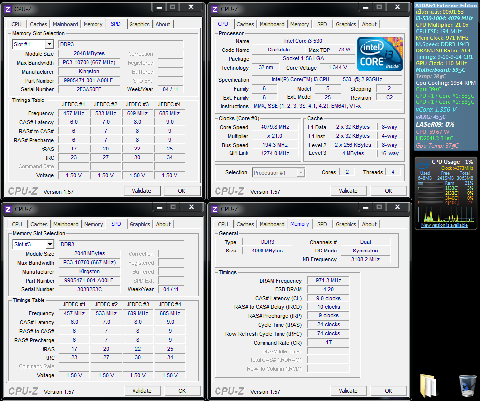
Task: Open Graphics tab in the top-right CPU window
Action: [346, 24]
